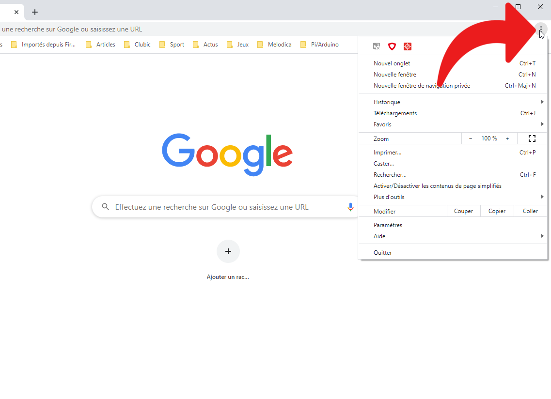Open Paramètres from the menu
The height and width of the screenshot is (399, 551).
[x=453, y=225]
